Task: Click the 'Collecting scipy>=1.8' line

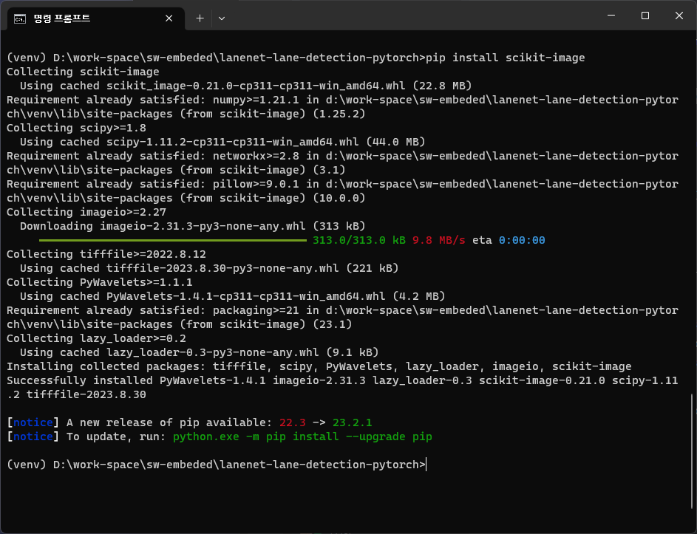Action: 76,128
